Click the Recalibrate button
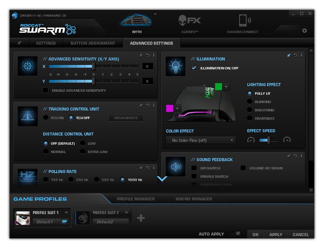The image size is (326, 251). coord(126,118)
